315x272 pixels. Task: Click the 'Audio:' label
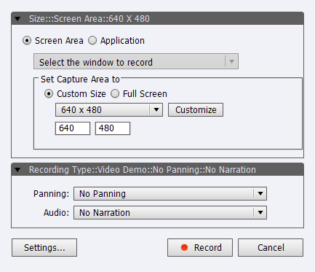tap(56, 213)
